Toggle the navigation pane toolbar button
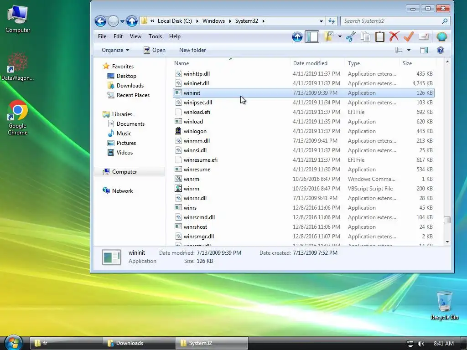 pyautogui.click(x=312, y=36)
